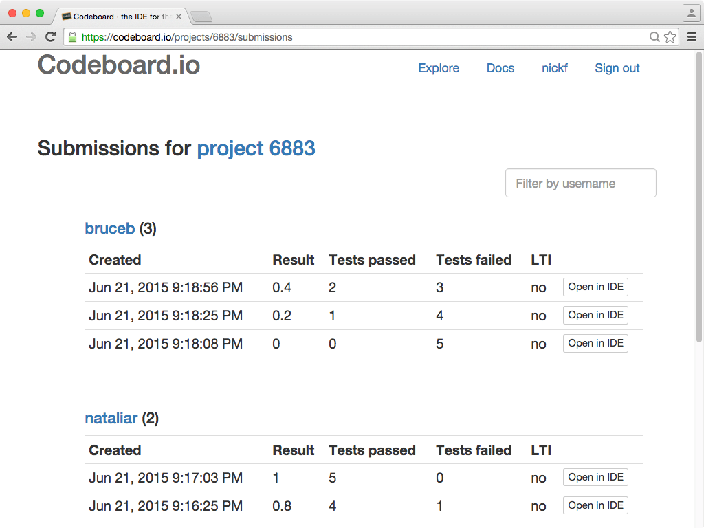This screenshot has width=704, height=528.
Task: Click the Created header in bruceb table
Action: [115, 260]
